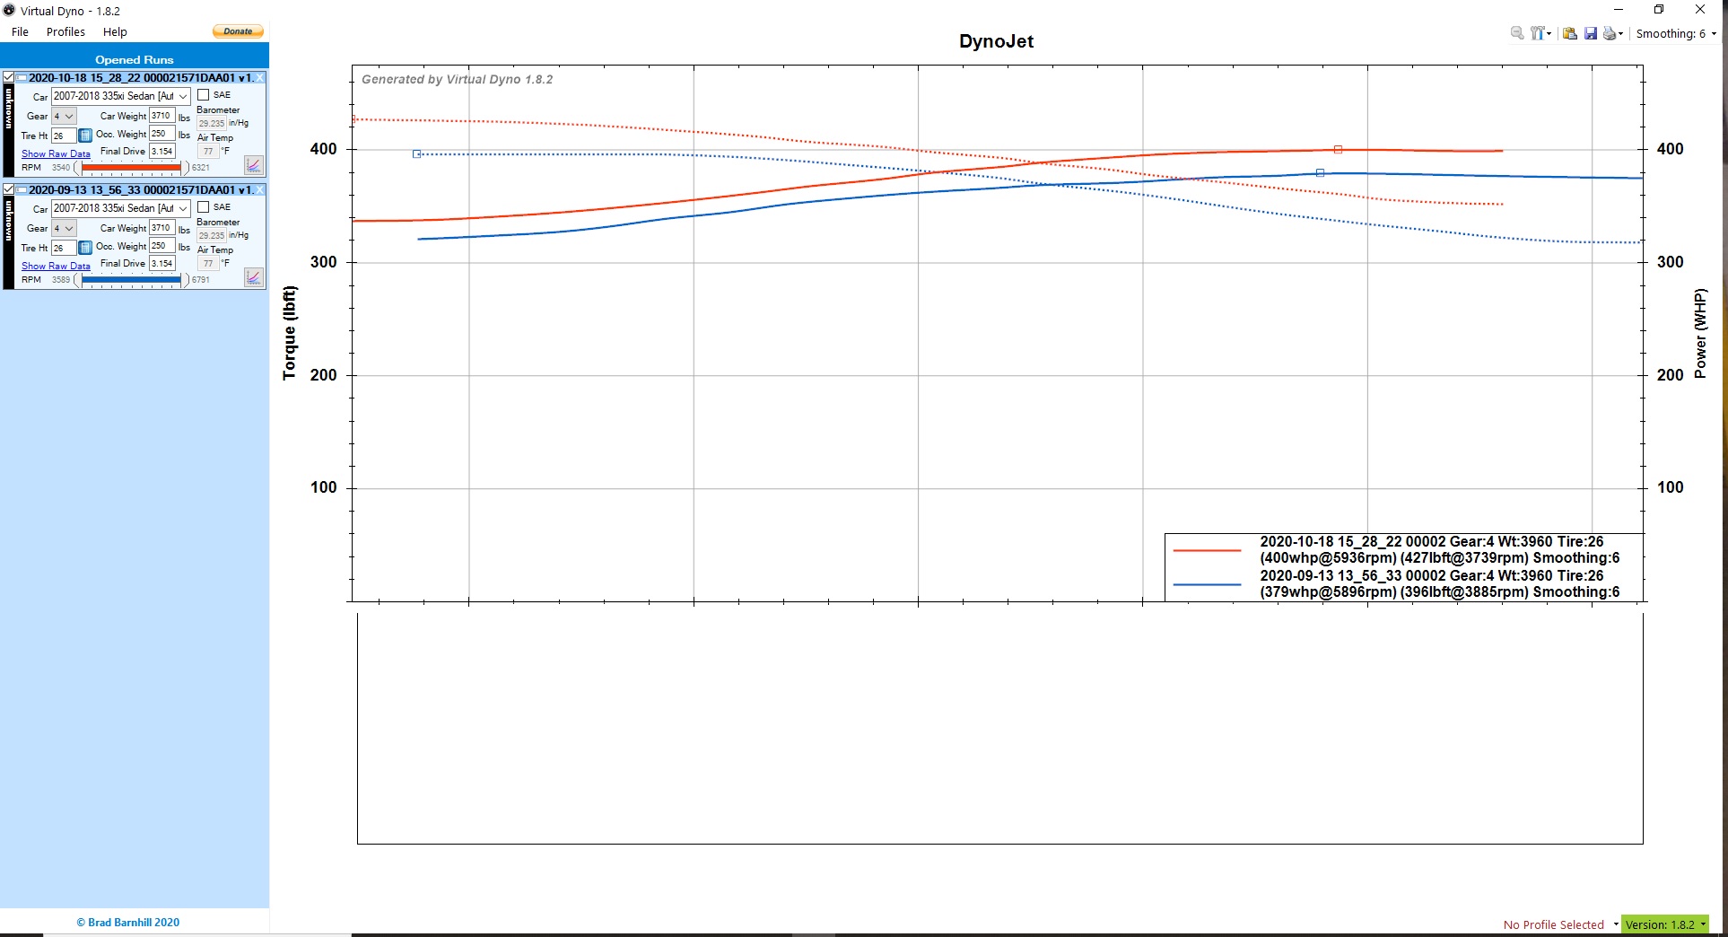Click Car Weight field in second run
Screen dimensions: 1728x937
[x=161, y=228]
